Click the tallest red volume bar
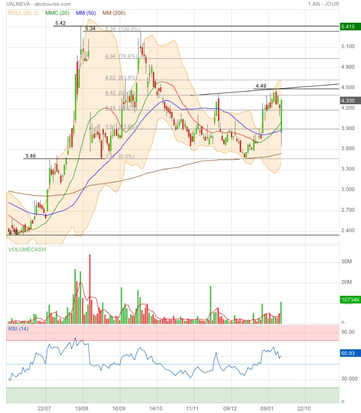The width and height of the screenshot is (361, 413). pyautogui.click(x=90, y=289)
